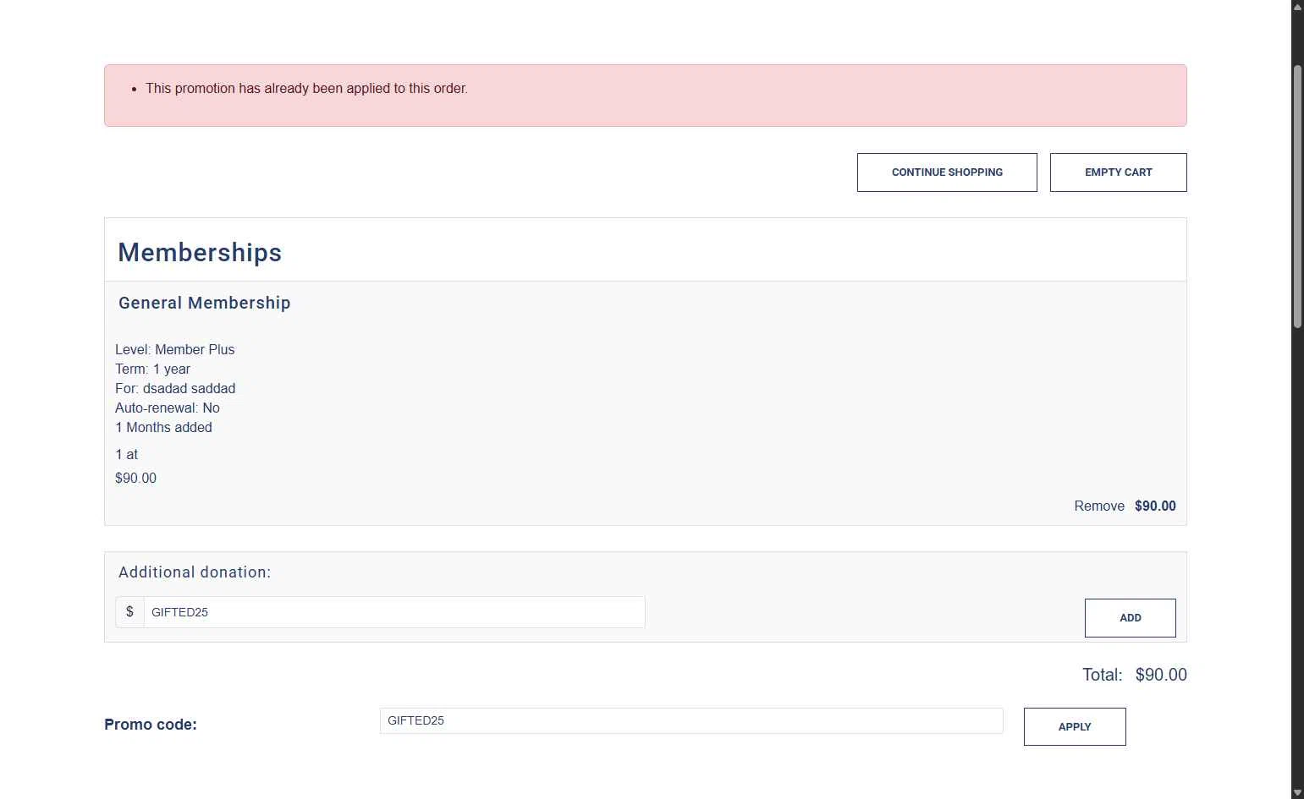The image size is (1304, 799).
Task: Click the Continue Shopping button
Action: click(947, 172)
